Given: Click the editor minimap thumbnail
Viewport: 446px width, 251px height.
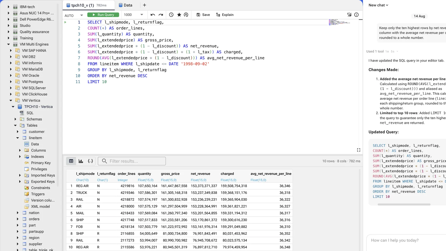Looking at the screenshot, I should pyautogui.click(x=339, y=22).
